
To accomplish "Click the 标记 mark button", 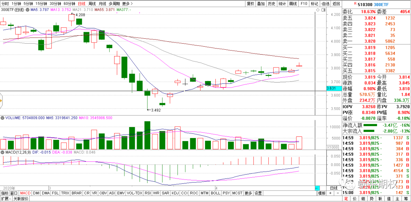I will point(314,4).
